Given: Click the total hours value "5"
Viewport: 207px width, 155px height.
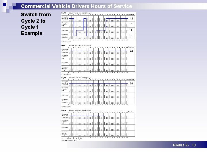Looking at the screenshot, I should (131, 36).
